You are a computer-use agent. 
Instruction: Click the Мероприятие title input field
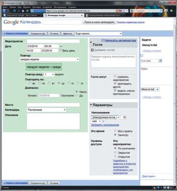pyautogui.click(x=53, y=41)
